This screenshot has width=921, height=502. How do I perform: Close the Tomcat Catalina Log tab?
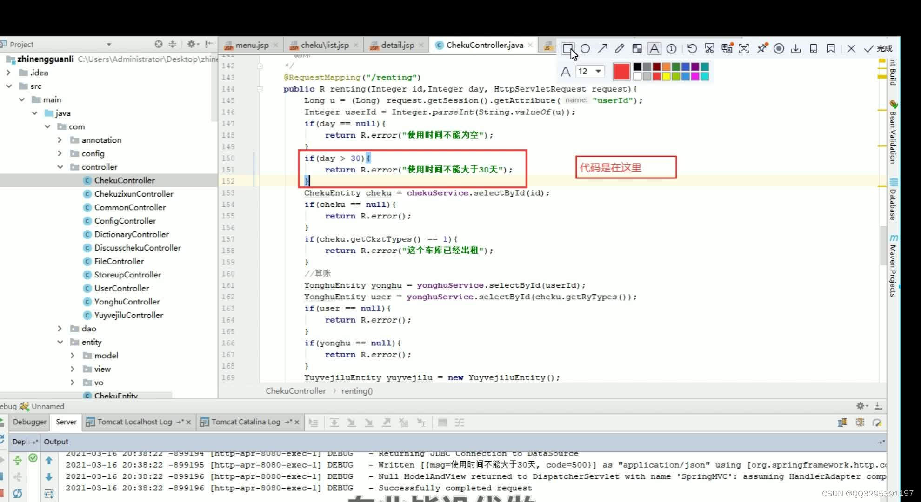pyautogui.click(x=297, y=422)
